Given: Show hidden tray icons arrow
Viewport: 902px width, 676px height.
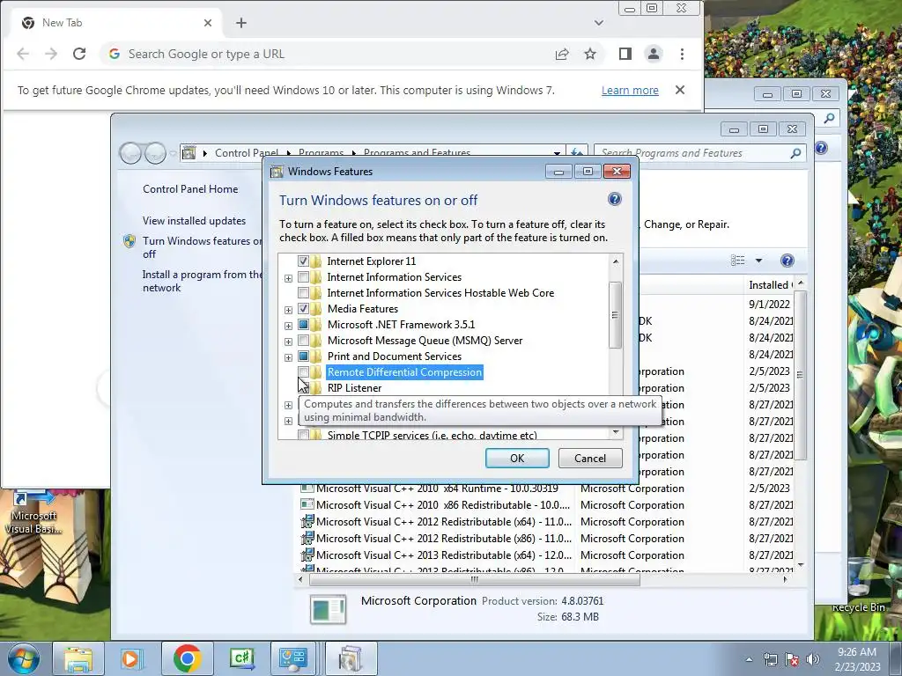Looking at the screenshot, I should tap(749, 659).
